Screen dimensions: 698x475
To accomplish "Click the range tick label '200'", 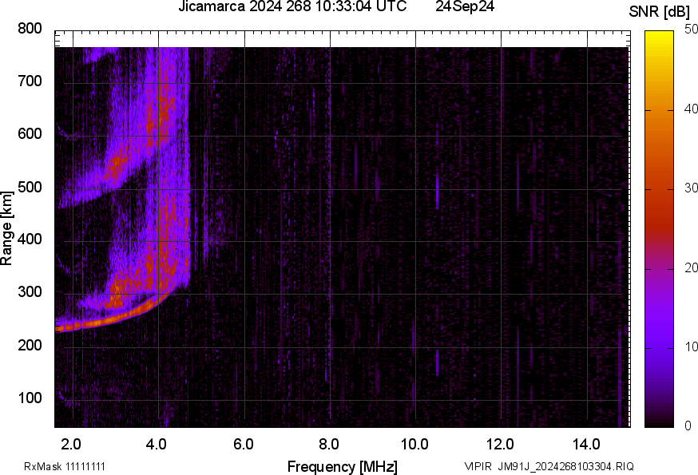I will [x=30, y=345].
